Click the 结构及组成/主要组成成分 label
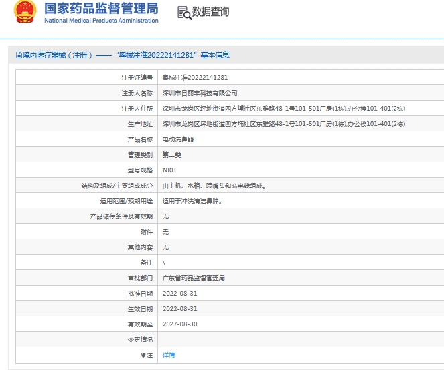 click(x=117, y=186)
